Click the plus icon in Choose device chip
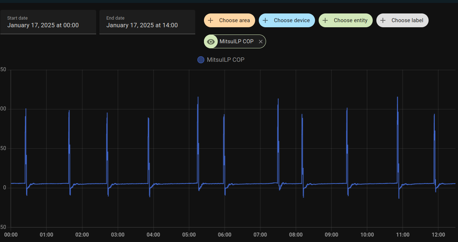Viewport: 458px width, 242px height. click(x=265, y=20)
